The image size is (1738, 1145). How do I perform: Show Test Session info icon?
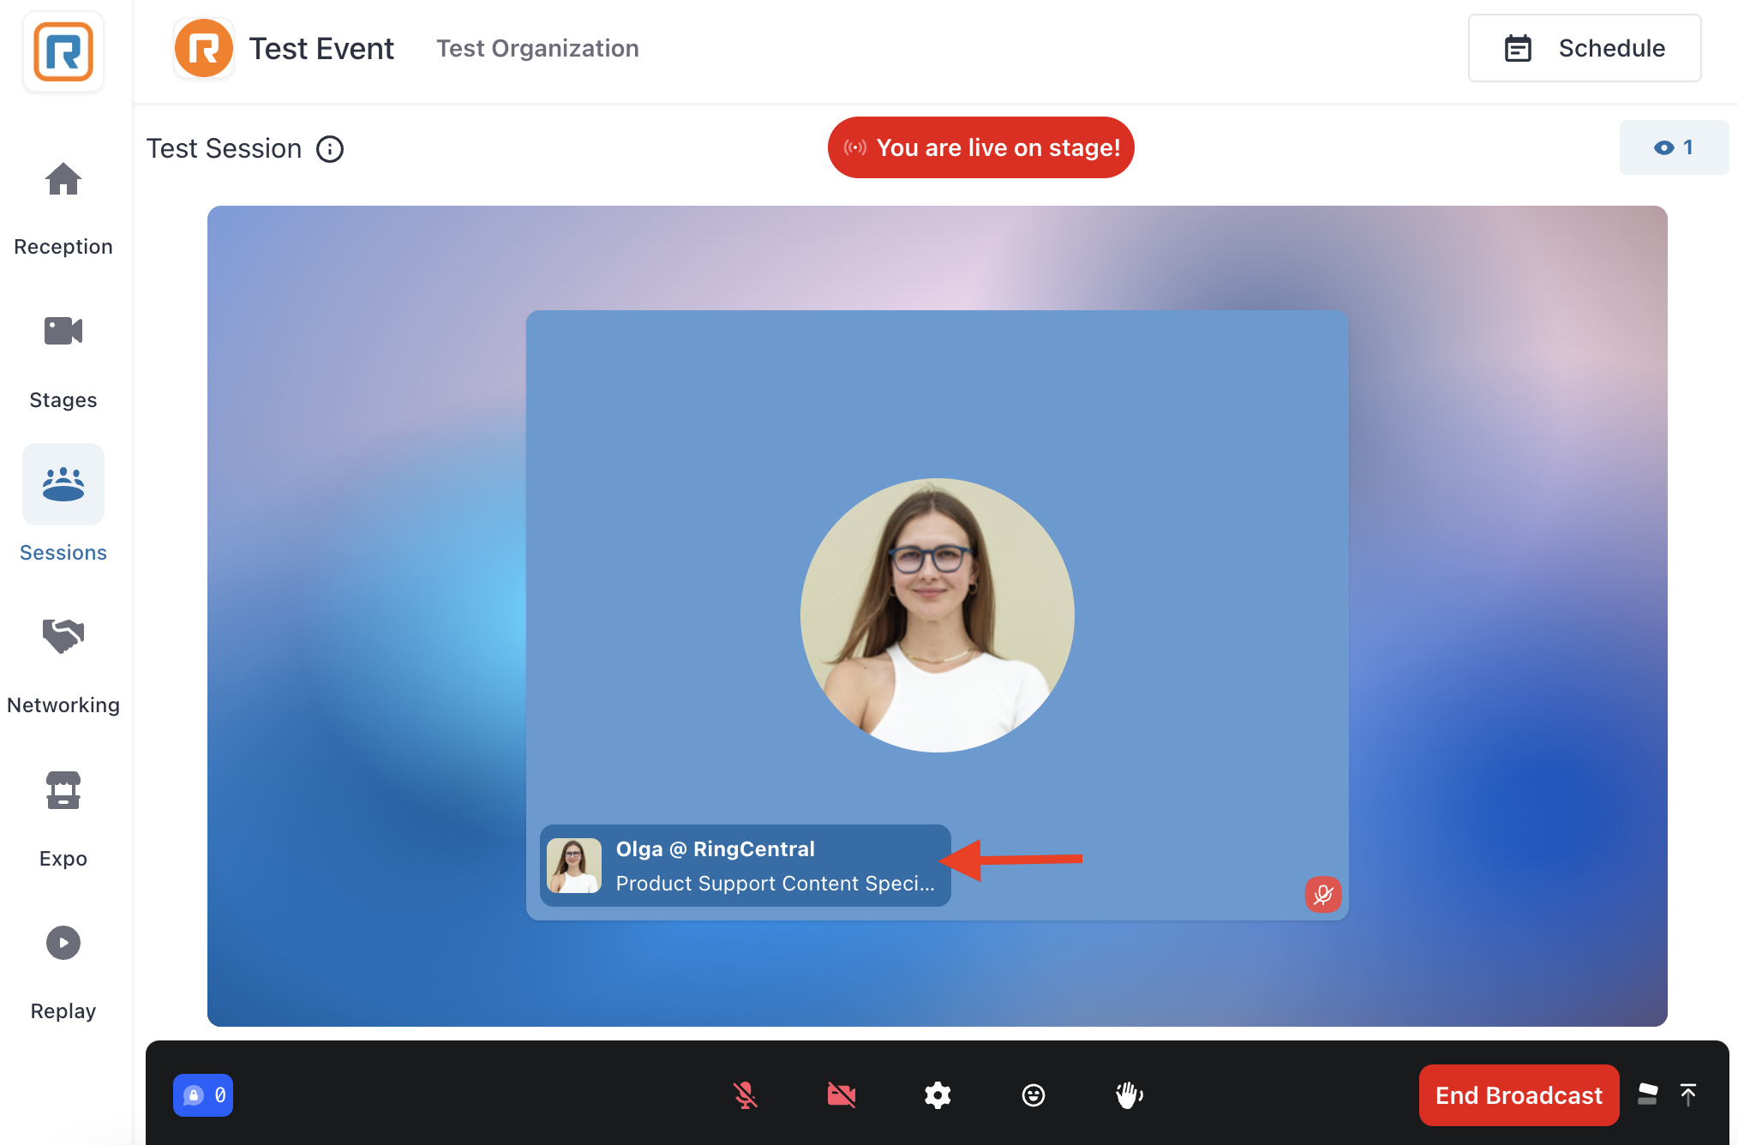pyautogui.click(x=330, y=149)
